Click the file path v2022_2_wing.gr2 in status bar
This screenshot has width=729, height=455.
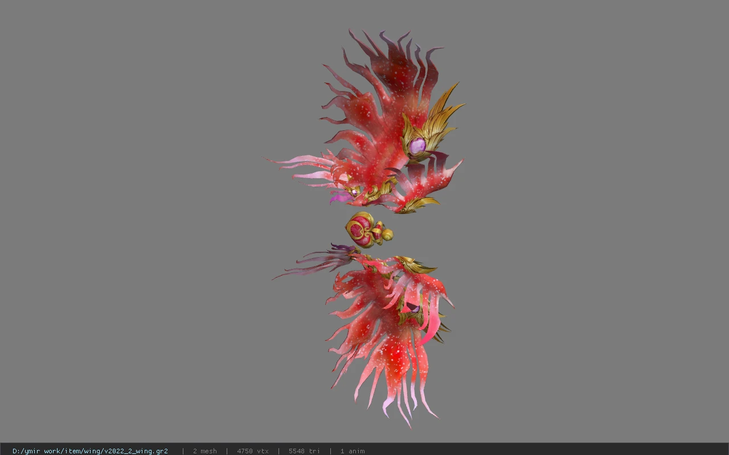coord(90,451)
